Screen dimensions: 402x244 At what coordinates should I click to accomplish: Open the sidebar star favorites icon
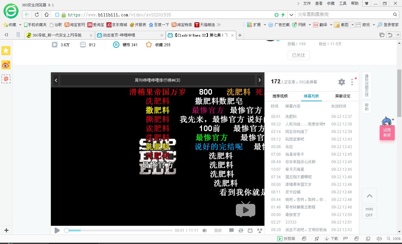[x=6, y=51]
